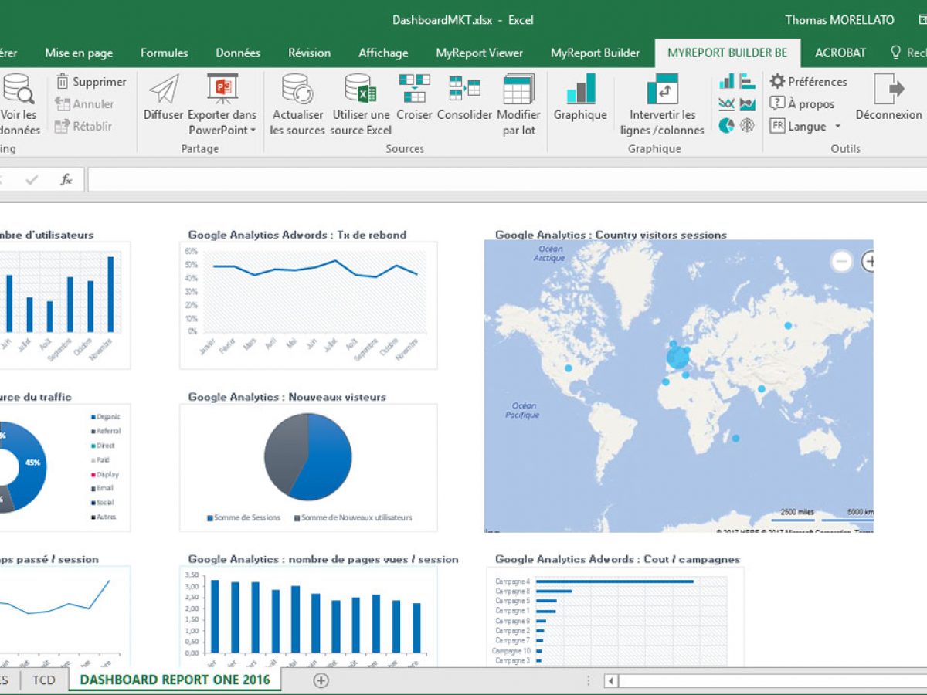Click the Diffuser paper plane icon
Viewport: 927px width, 695px height.
(164, 89)
